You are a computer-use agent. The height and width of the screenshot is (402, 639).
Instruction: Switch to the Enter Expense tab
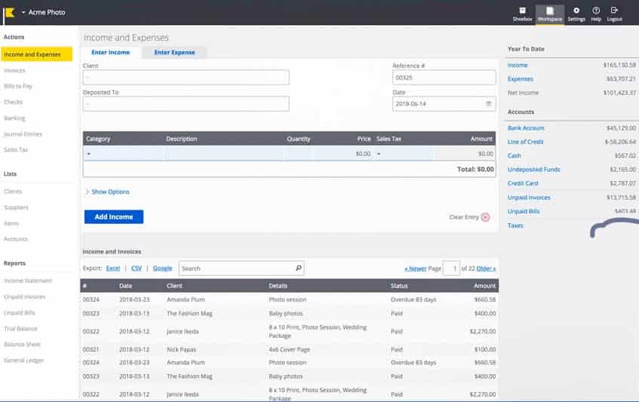174,53
